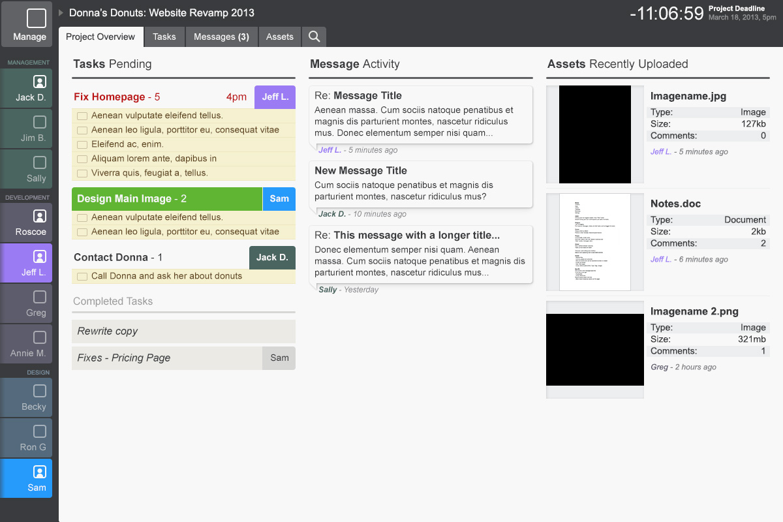Open the Messages (3) tab
Image resolution: width=783 pixels, height=522 pixels.
tap(222, 37)
